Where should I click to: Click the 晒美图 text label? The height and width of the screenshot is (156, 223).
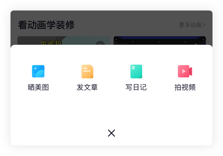pos(38,87)
